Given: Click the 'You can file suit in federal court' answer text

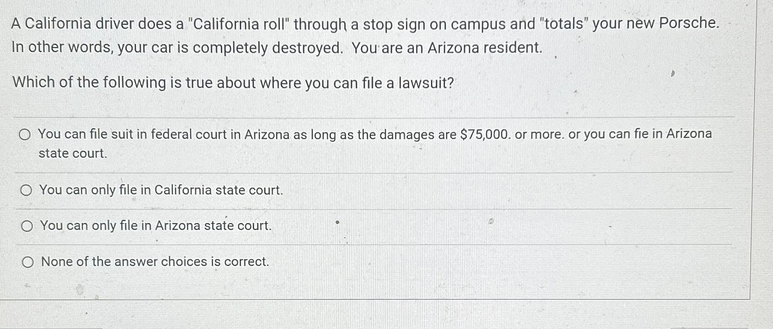Looking at the screenshot, I should pos(375,143).
